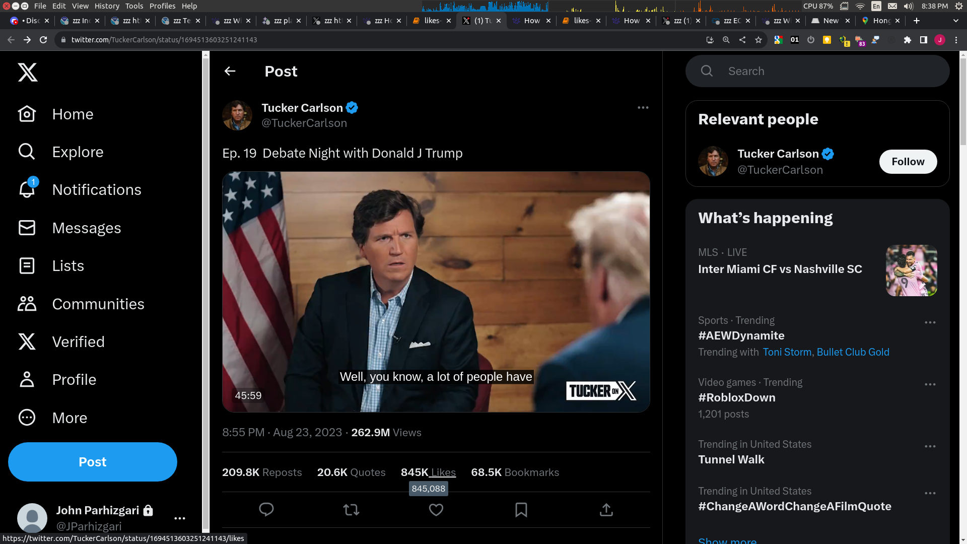Open the Tunnel Walk trend

tap(731, 459)
